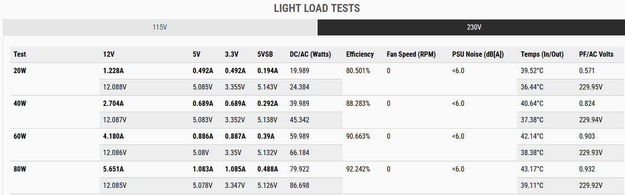Screen dimensions: 625x195
Task: Select the DC/AC (Watts) column header
Action: click(x=310, y=55)
